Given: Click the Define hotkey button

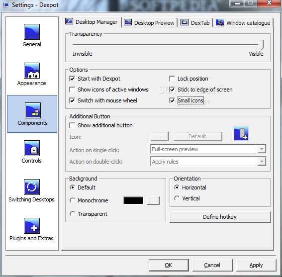Looking at the screenshot, I should [x=220, y=217].
